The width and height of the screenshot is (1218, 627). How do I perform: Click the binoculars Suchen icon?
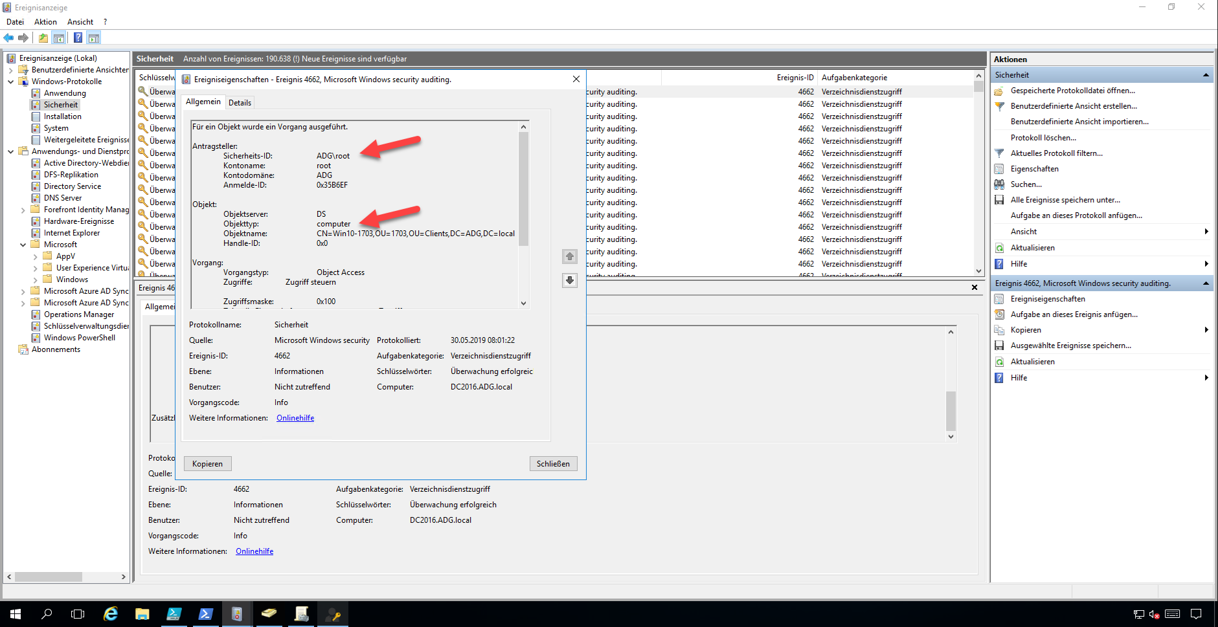(x=999, y=184)
